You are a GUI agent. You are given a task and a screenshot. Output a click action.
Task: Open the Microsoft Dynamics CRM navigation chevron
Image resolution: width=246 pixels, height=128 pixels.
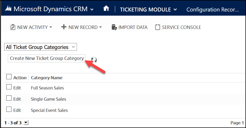[x=92, y=9]
